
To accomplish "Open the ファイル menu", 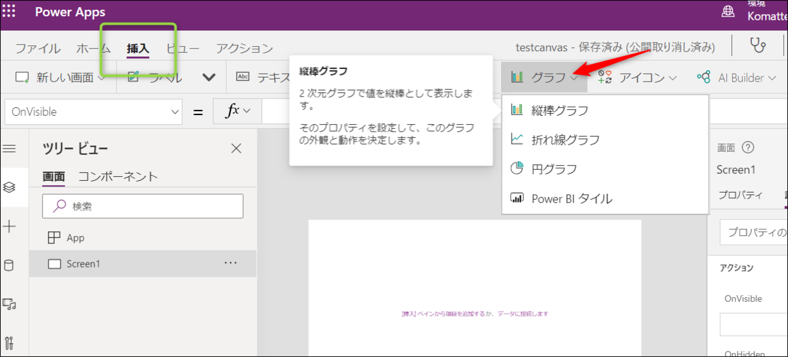I will 38,48.
